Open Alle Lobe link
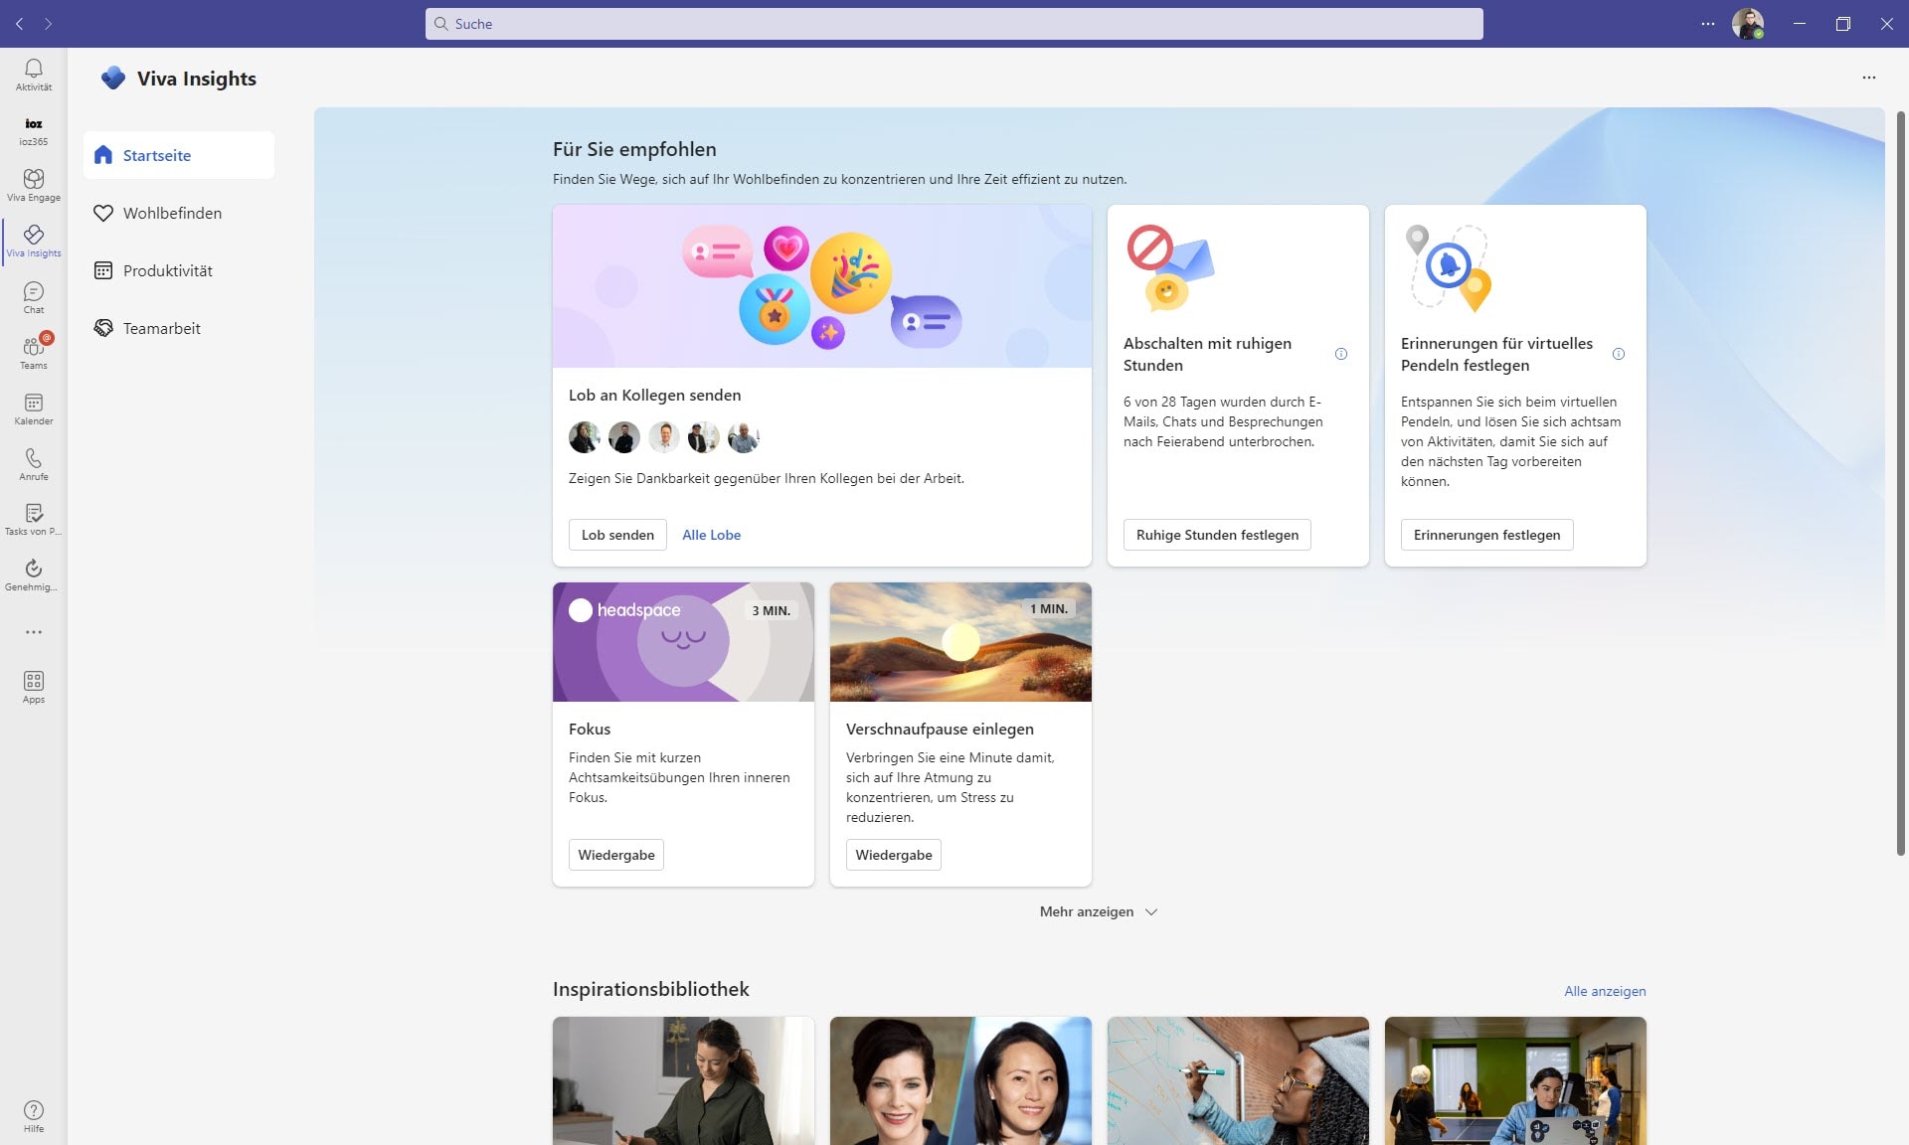 pyautogui.click(x=711, y=535)
